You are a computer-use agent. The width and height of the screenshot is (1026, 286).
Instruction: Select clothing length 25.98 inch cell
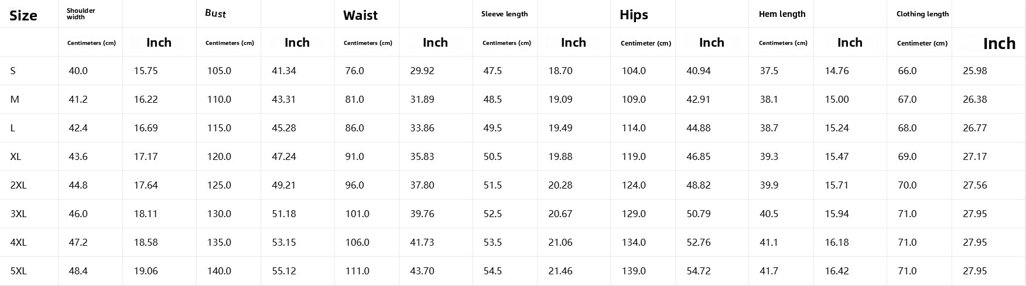coord(975,71)
